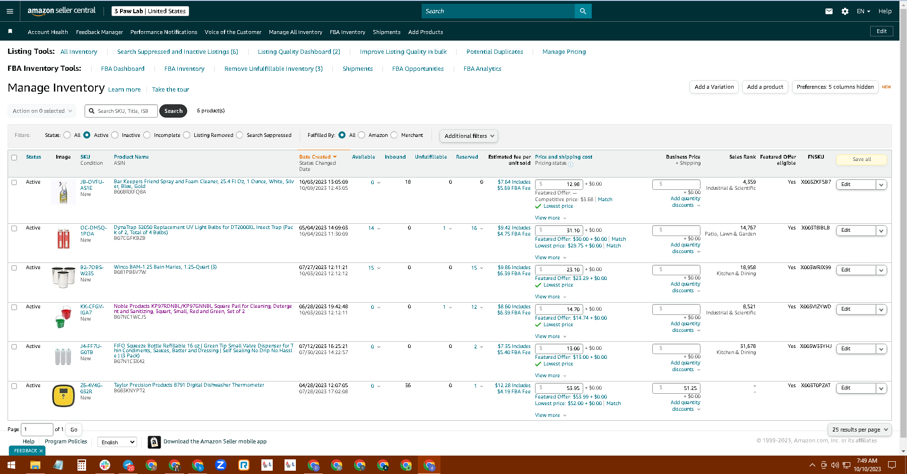Image resolution: width=907 pixels, height=474 pixels.
Task: Click the 'Save all' button
Action: [x=862, y=160]
